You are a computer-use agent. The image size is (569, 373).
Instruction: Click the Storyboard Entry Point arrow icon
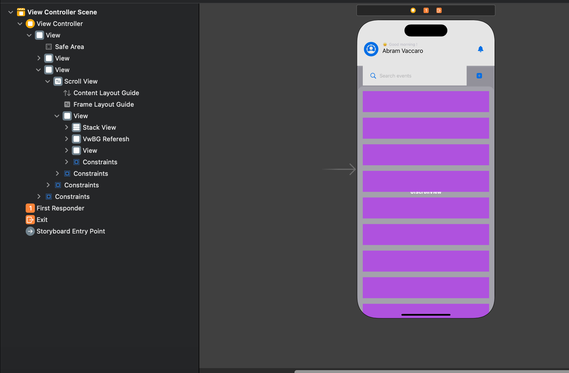(30, 231)
